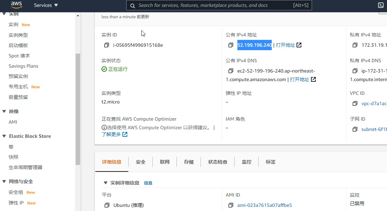Copy the instance ID i-05695f4996915168e
Viewport: 387px width, 211px height.
pyautogui.click(x=106, y=45)
